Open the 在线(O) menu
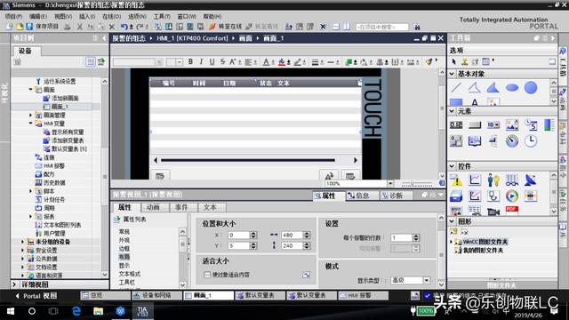The image size is (569, 320). (x=111, y=16)
